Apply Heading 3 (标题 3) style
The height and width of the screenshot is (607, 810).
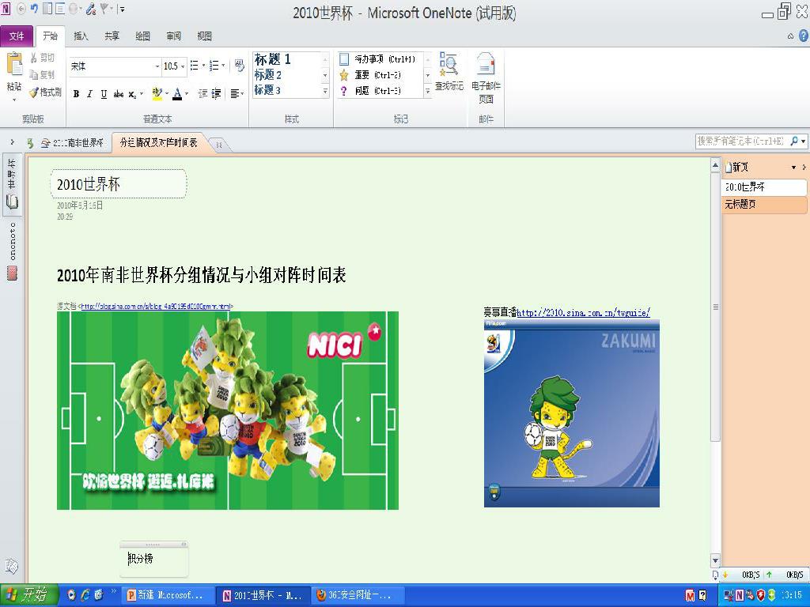point(267,90)
